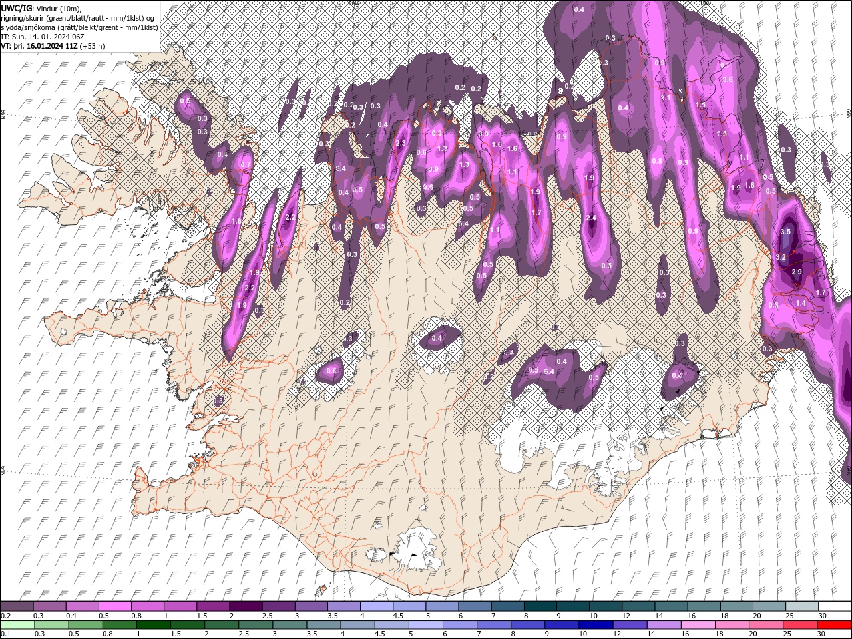This screenshot has width=852, height=639.
Task: Click the dusky purple 0.2 snow-scale swatch
Action: [17, 606]
